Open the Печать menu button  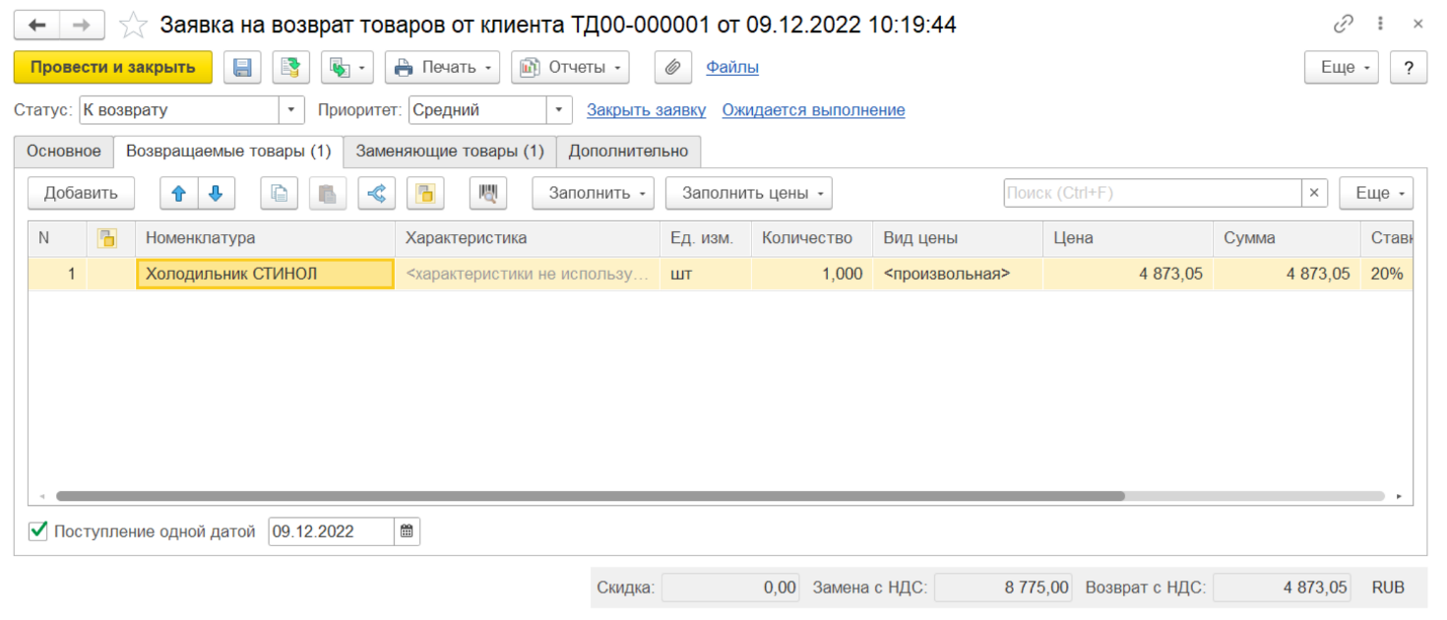point(442,68)
